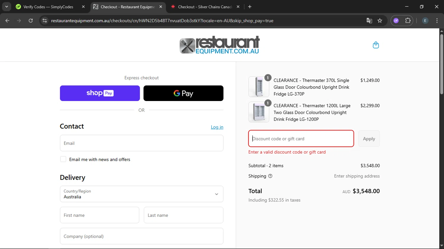
Task: Restore down the browser window
Action: click(422, 6)
